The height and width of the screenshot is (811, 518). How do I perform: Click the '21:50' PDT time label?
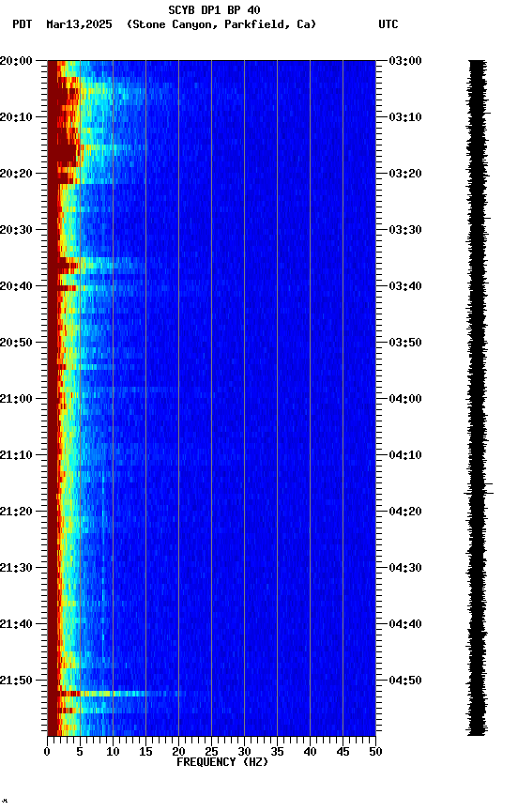tap(16, 681)
